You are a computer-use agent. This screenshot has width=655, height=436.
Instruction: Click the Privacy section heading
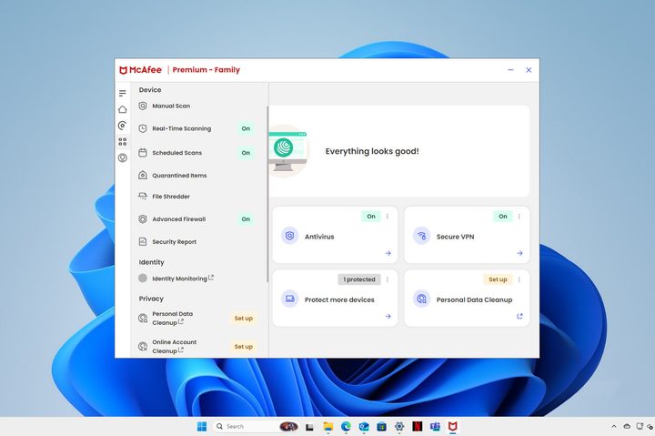click(151, 299)
